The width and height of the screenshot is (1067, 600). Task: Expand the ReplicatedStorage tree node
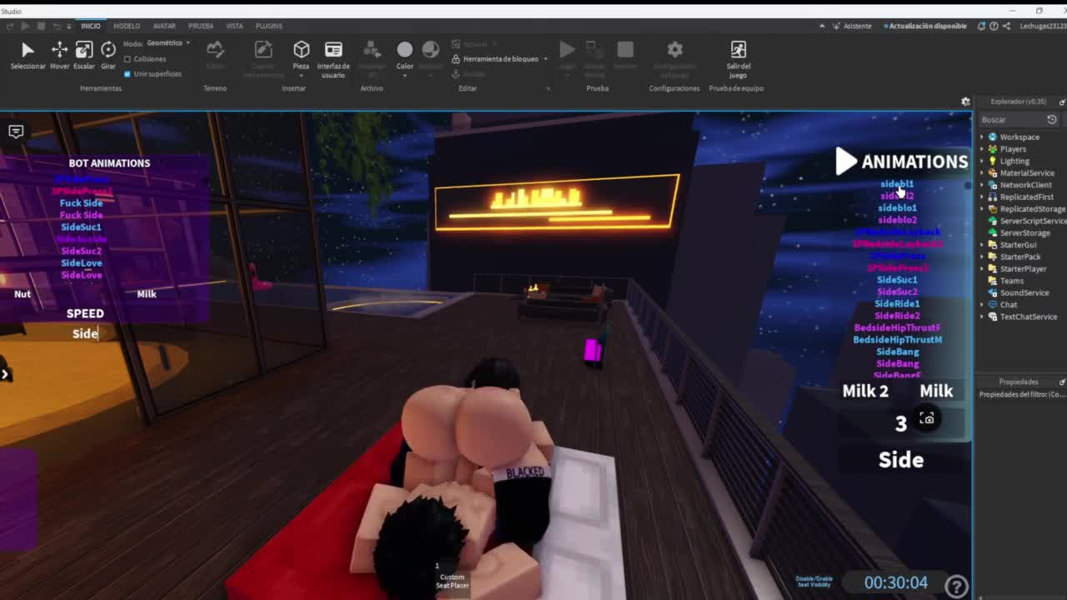tap(982, 209)
